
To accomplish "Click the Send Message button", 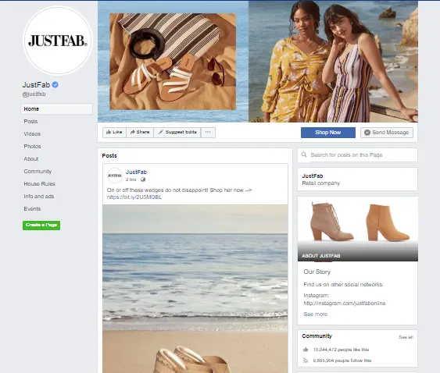I will pos(387,133).
